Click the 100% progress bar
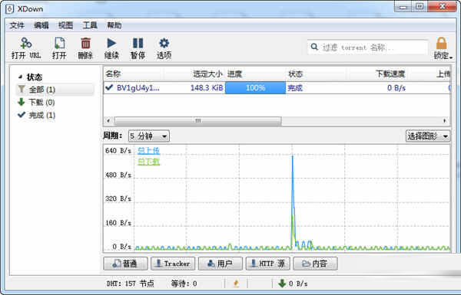Screen dimensions: 461x295 coord(255,87)
